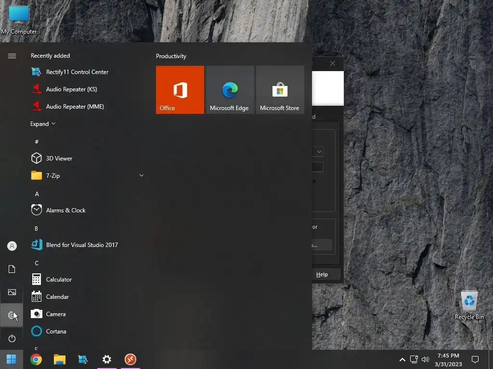This screenshot has height=369, width=493.
Task: Open Settings gear in Start sidebar
Action: (x=12, y=315)
